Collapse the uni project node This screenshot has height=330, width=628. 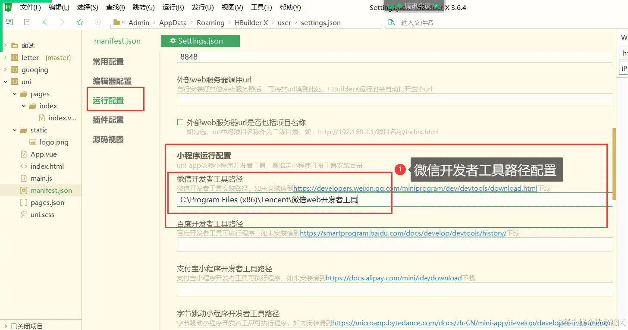tap(5, 82)
